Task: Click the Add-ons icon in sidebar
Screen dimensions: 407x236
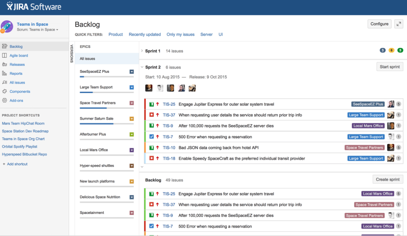Action: tap(5, 101)
